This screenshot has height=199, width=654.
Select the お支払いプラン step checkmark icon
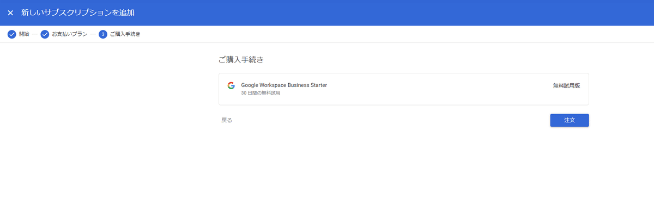point(45,34)
